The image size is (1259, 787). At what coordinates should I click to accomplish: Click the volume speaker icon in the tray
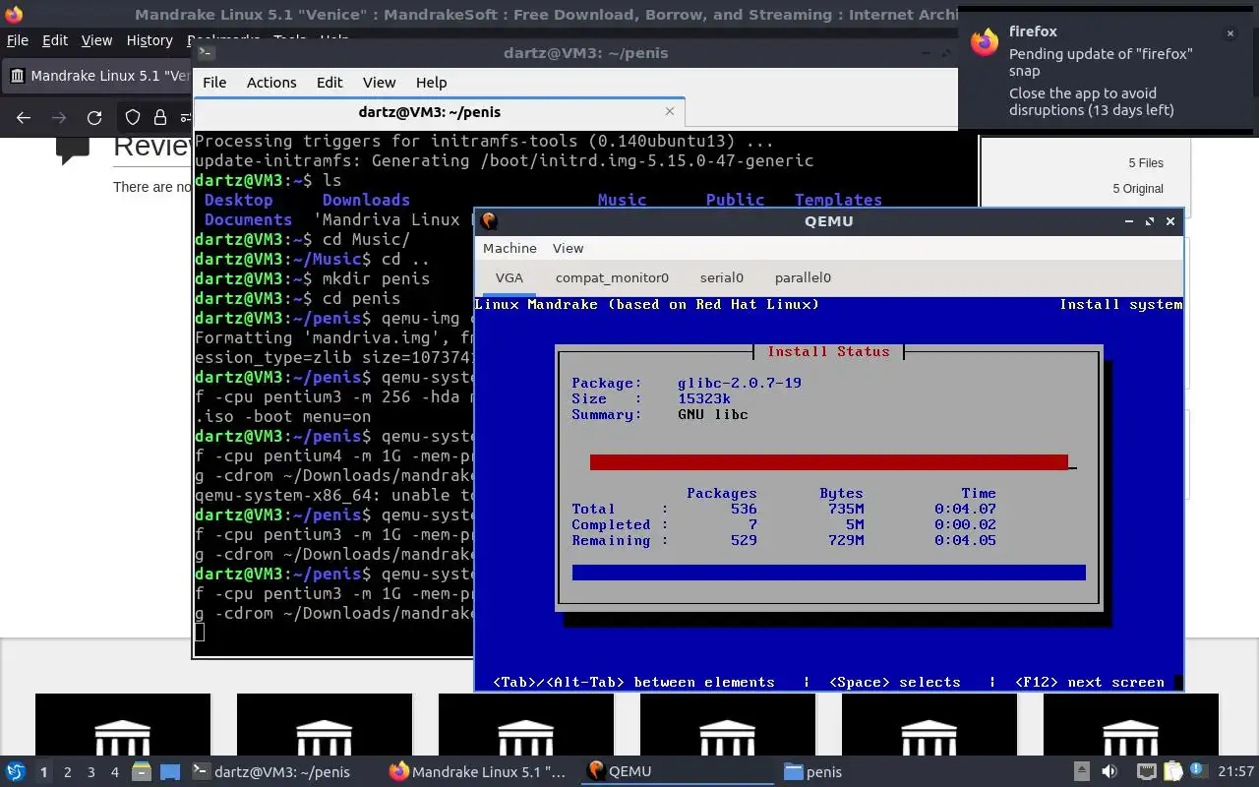(1109, 771)
